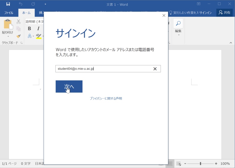
Task: Click the zoom slider handle
Action: pos(200,164)
